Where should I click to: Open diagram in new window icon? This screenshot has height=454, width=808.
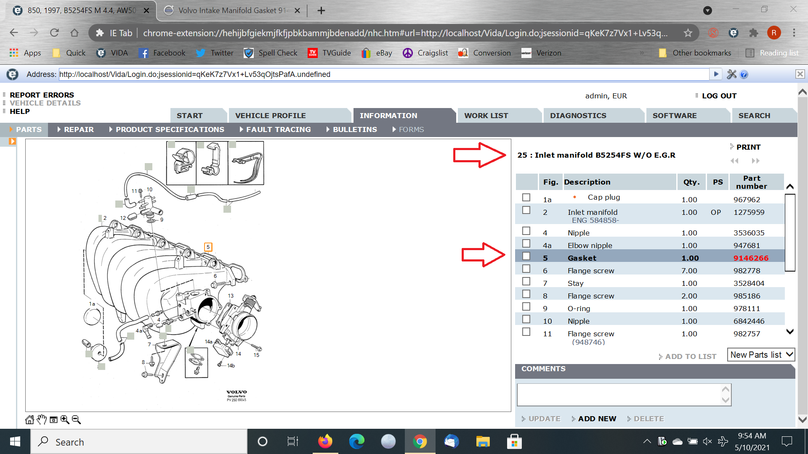point(53,420)
